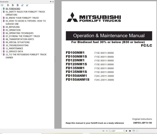Go to the 12_SERVICE DATA bookmark

coord(14,51)
